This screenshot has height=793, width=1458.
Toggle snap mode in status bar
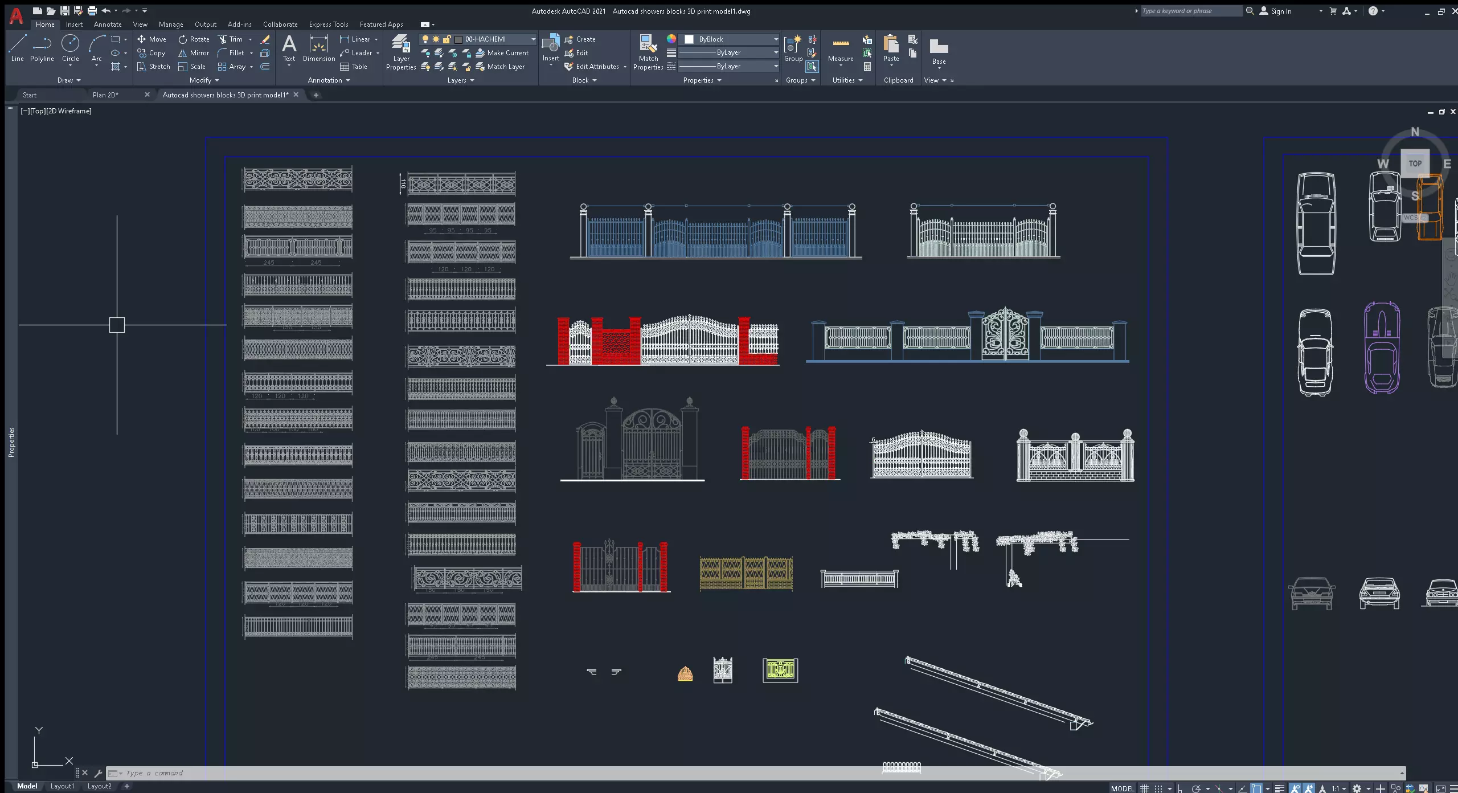tap(1158, 788)
